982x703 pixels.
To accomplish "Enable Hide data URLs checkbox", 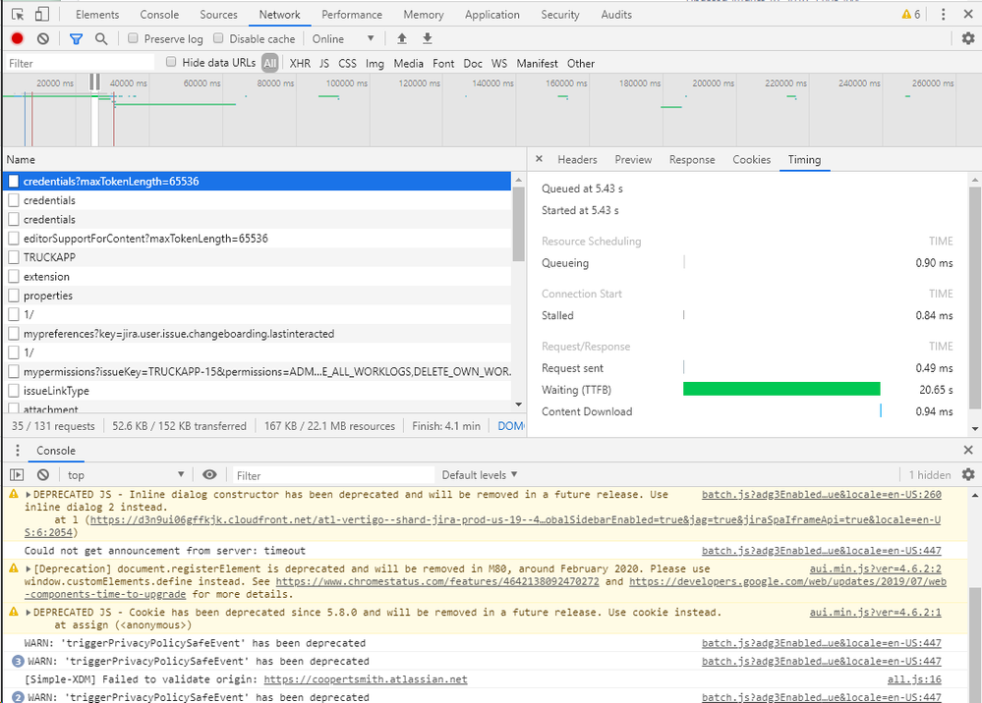I will 171,62.
